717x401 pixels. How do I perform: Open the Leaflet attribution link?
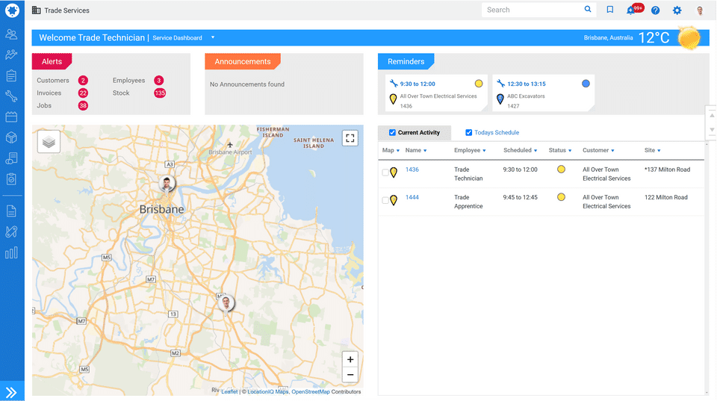229,392
